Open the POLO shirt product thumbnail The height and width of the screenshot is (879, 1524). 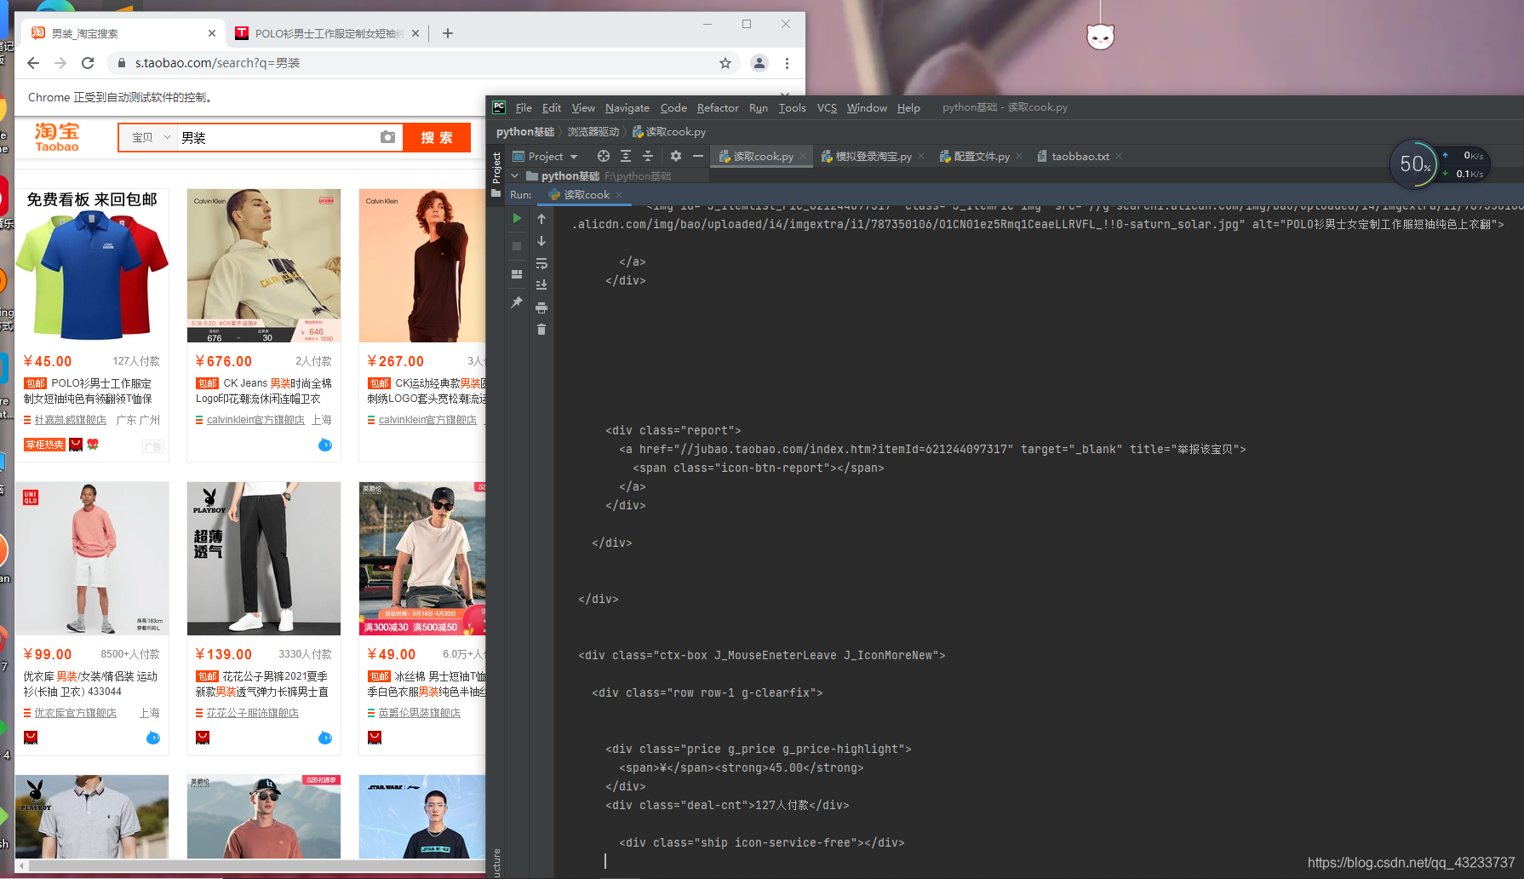pos(92,266)
